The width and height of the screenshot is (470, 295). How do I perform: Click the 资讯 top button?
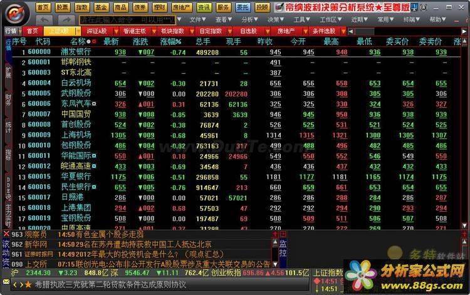click(204, 8)
